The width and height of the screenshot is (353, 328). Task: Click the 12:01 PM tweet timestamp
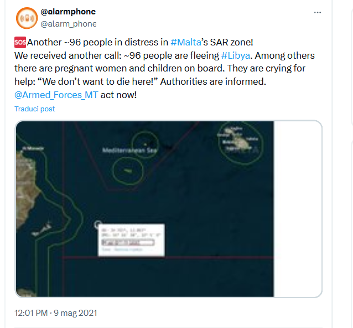55,313
